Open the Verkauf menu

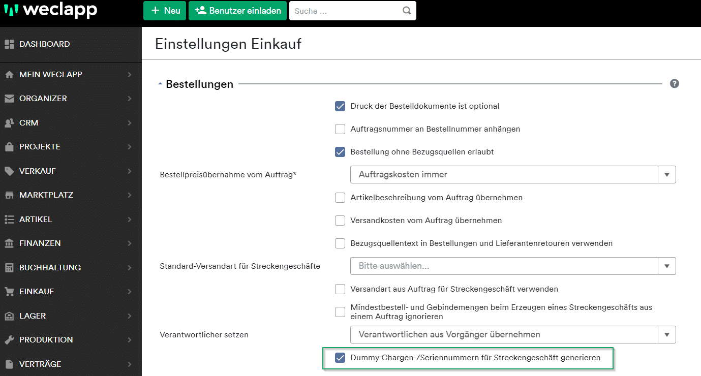[x=38, y=171]
